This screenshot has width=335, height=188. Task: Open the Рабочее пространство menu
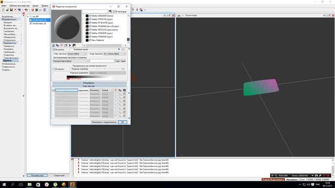(19, 6)
